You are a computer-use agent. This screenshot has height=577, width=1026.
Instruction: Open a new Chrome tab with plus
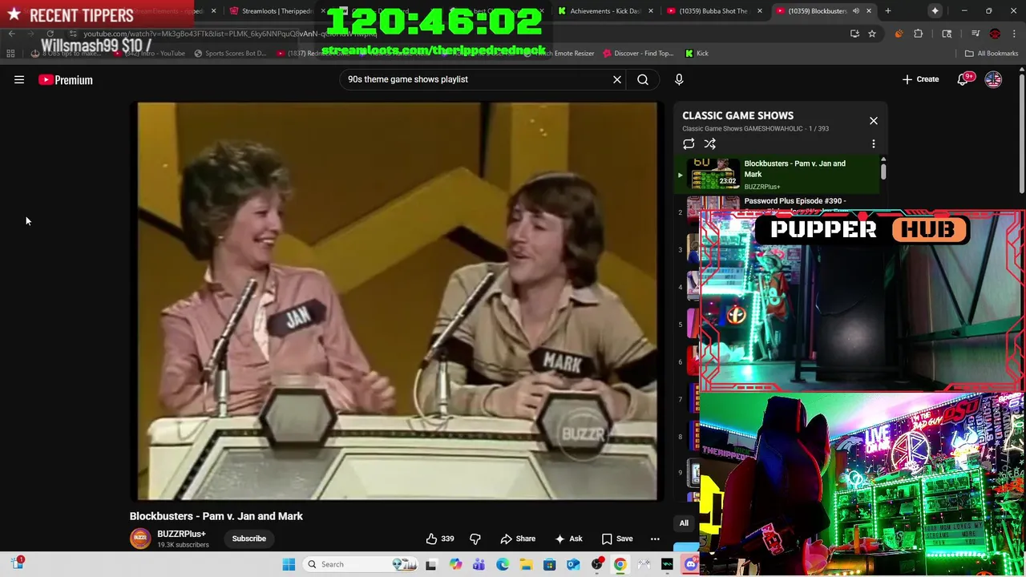tap(888, 11)
